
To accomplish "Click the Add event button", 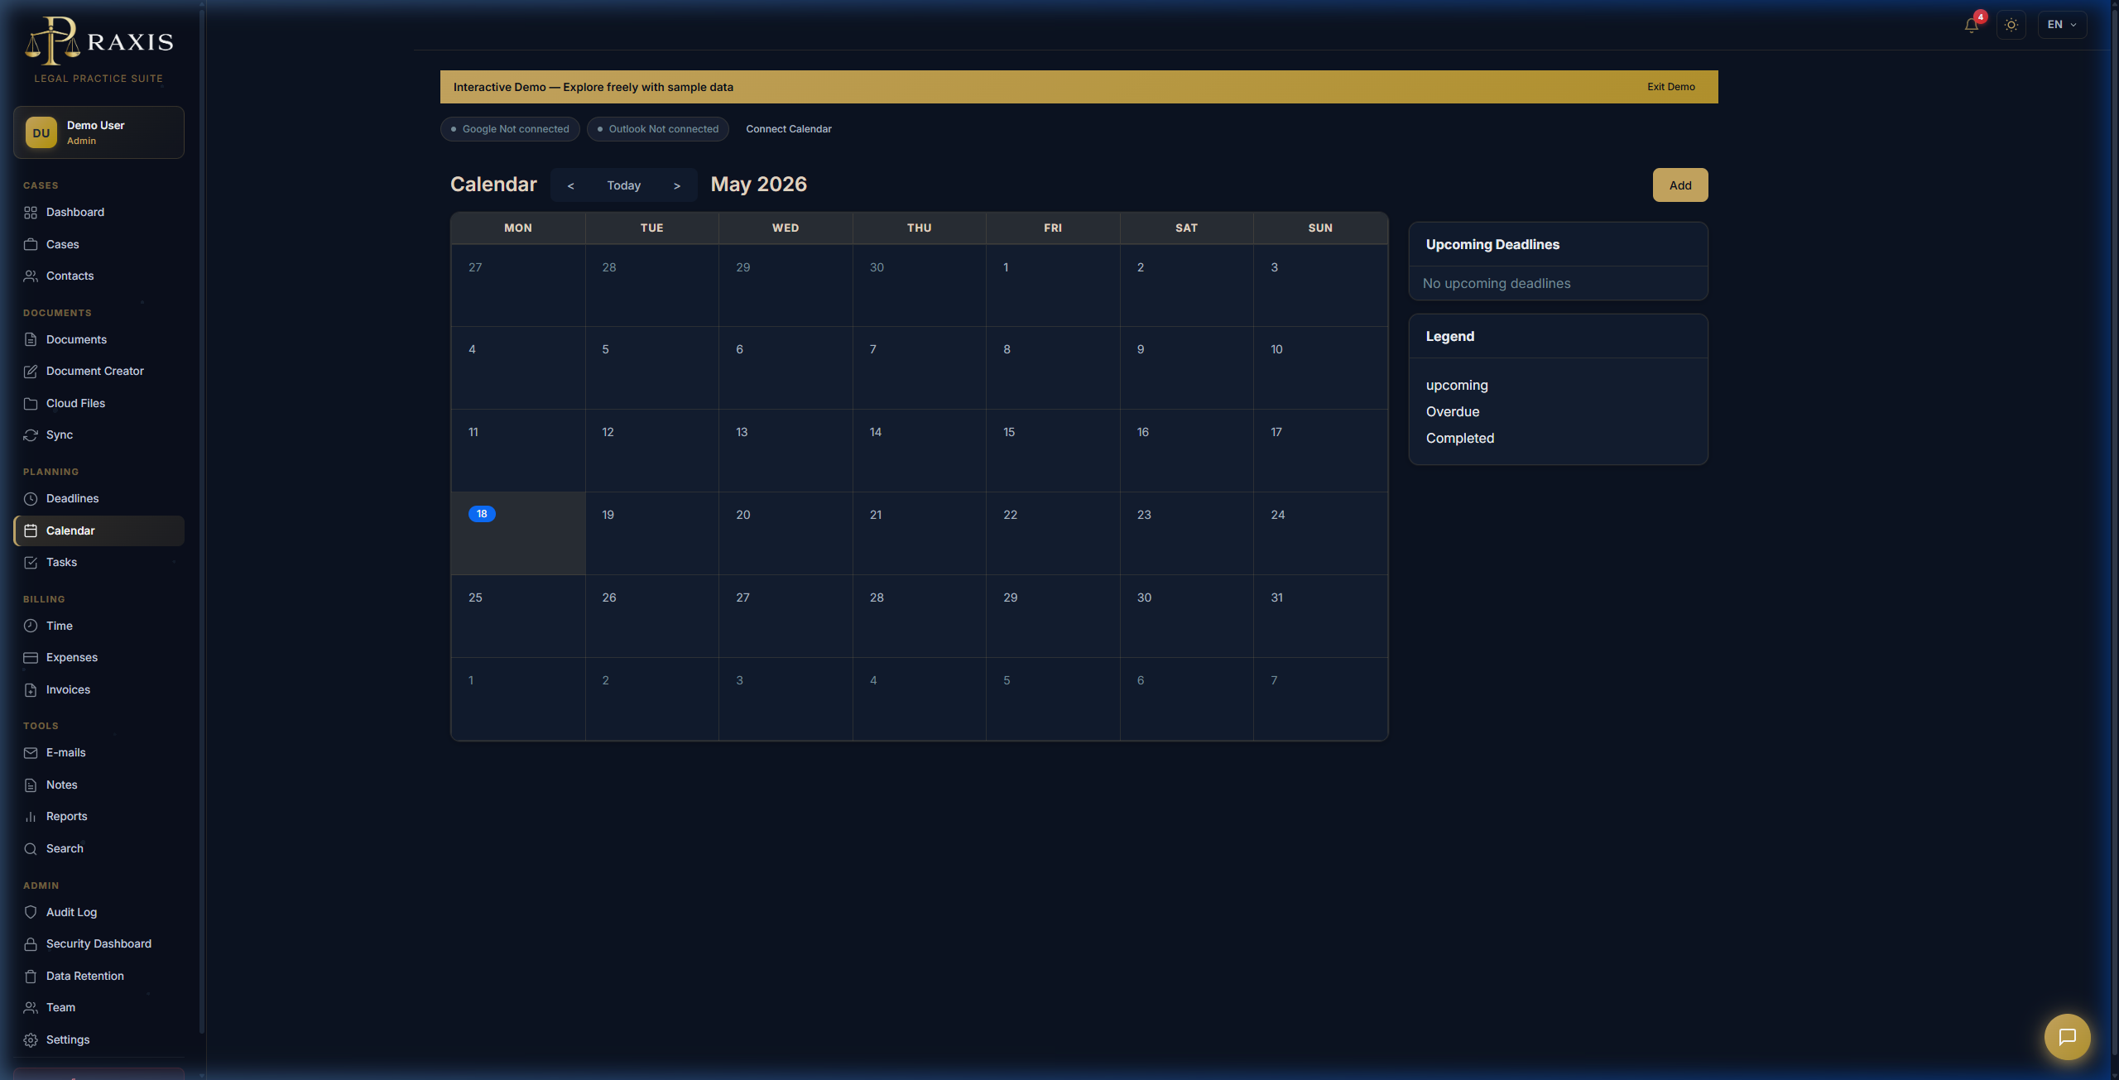I will pyautogui.click(x=1680, y=185).
